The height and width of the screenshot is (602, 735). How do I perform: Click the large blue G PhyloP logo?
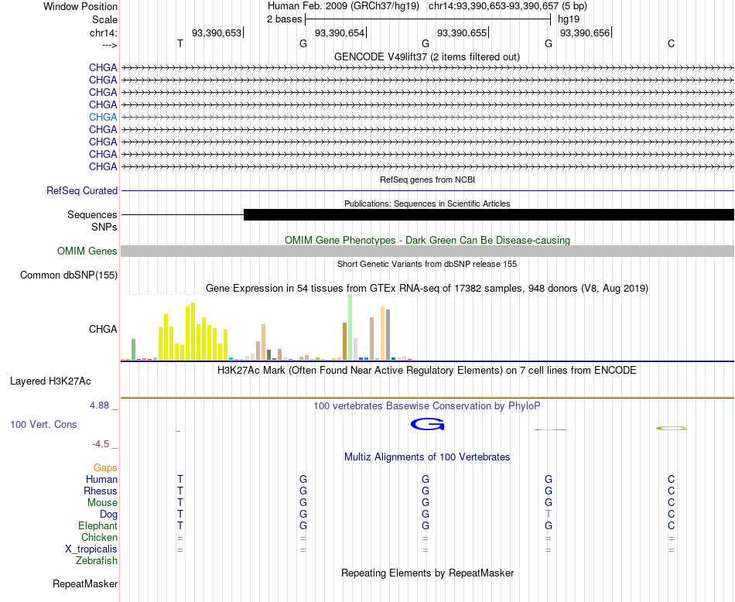(427, 424)
